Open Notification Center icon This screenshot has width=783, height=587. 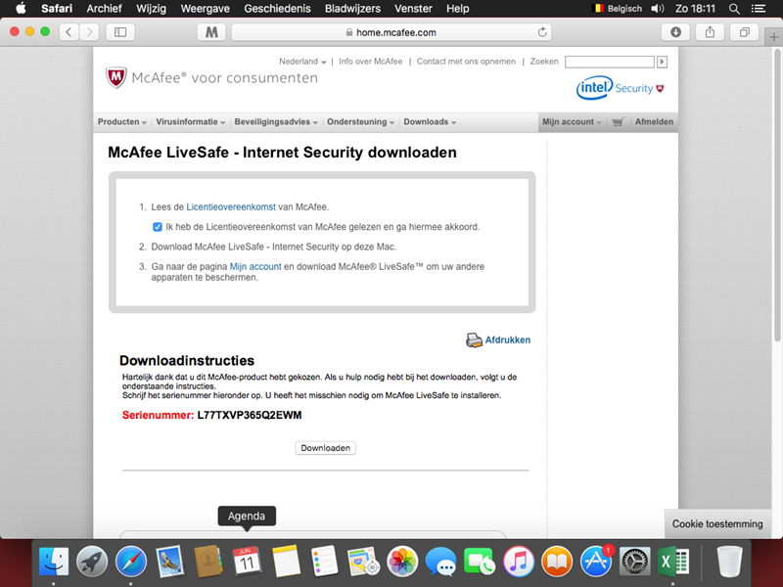(758, 9)
